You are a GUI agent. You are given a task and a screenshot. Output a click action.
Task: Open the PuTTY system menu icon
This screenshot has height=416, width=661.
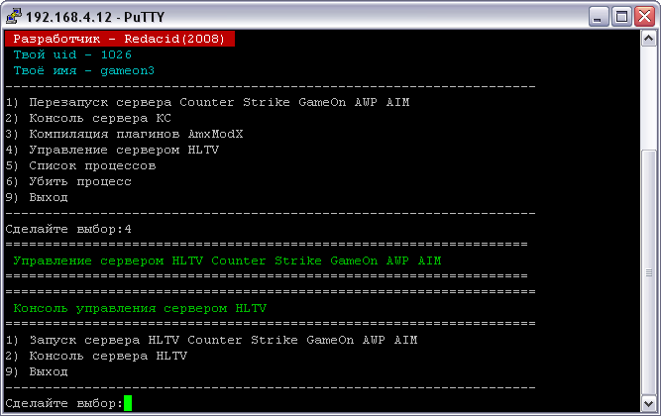pos(13,16)
